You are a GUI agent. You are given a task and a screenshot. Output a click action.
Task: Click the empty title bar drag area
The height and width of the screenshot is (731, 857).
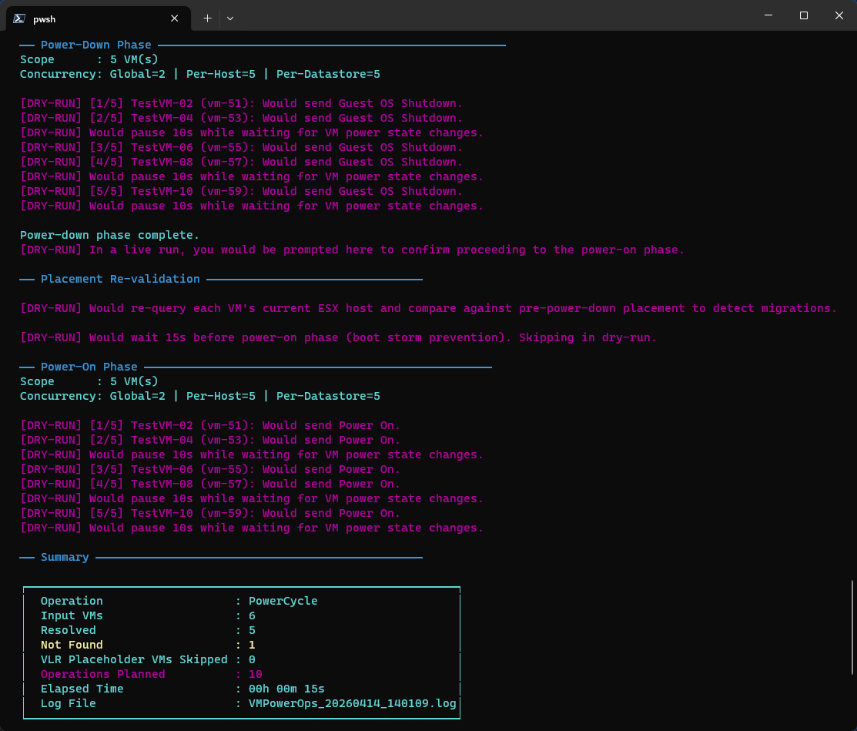tap(493, 15)
